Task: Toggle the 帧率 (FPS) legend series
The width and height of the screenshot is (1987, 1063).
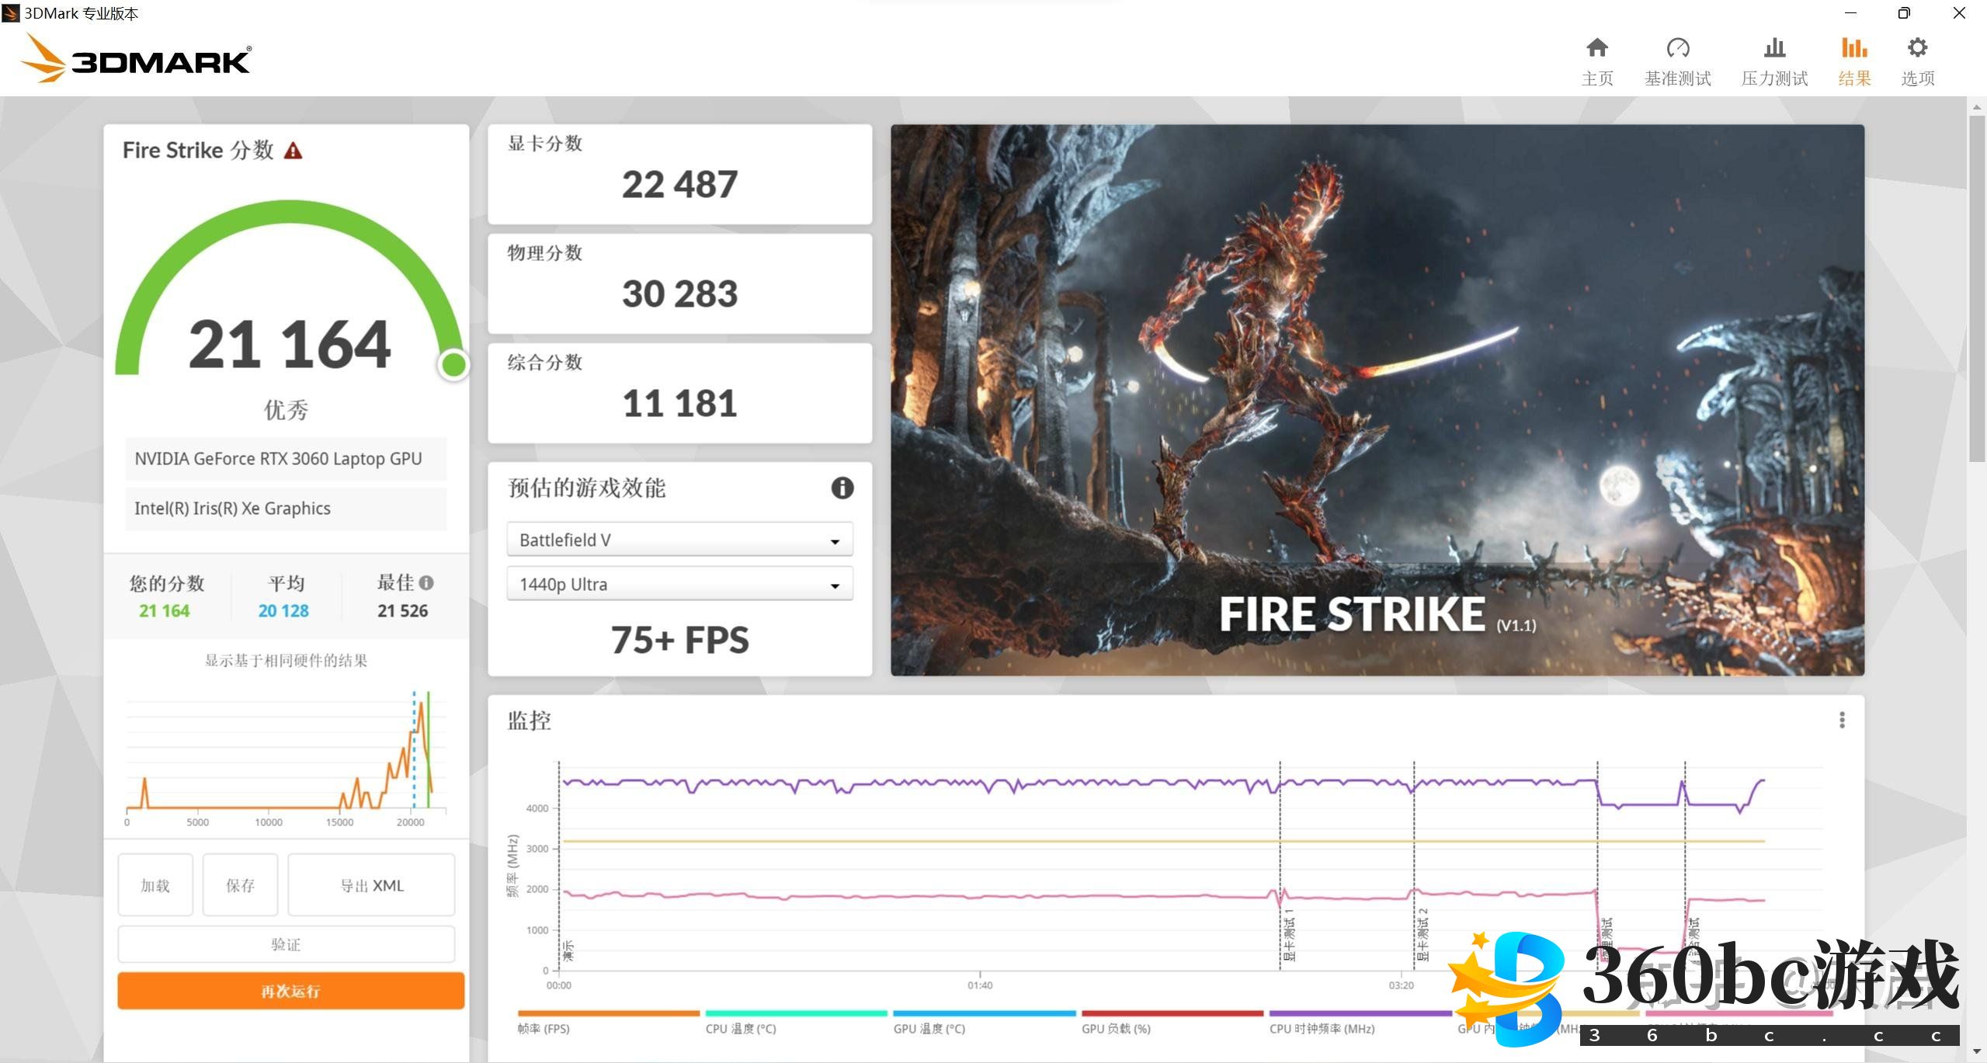Action: point(544,1028)
